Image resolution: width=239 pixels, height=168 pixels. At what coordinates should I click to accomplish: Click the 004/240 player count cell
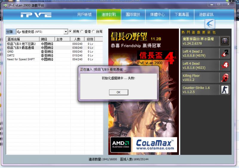77,59
